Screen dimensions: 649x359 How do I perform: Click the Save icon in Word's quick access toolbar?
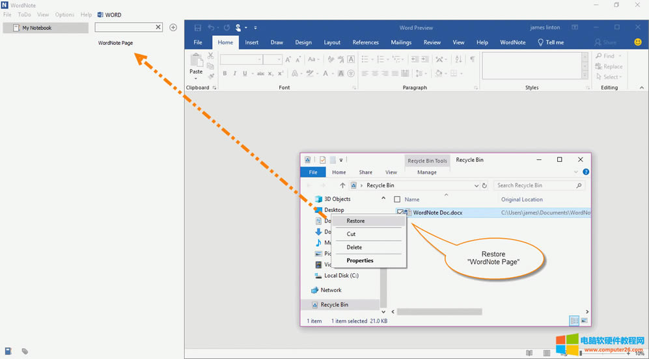tap(198, 28)
